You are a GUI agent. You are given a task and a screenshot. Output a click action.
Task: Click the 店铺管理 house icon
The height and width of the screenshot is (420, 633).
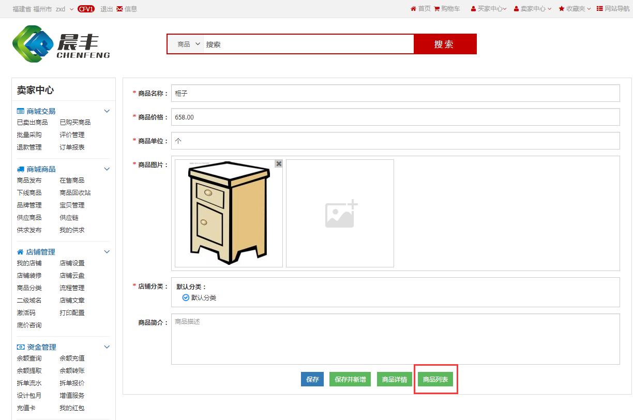pyautogui.click(x=20, y=252)
